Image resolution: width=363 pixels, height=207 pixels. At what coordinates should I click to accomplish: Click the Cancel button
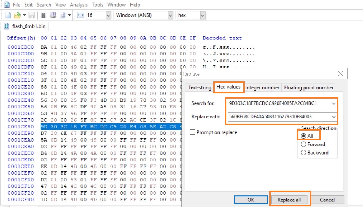pos(327,200)
